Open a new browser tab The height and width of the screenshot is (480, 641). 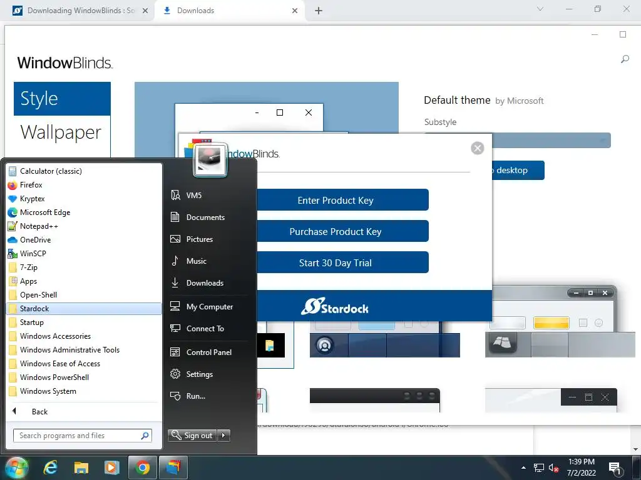pyautogui.click(x=319, y=11)
